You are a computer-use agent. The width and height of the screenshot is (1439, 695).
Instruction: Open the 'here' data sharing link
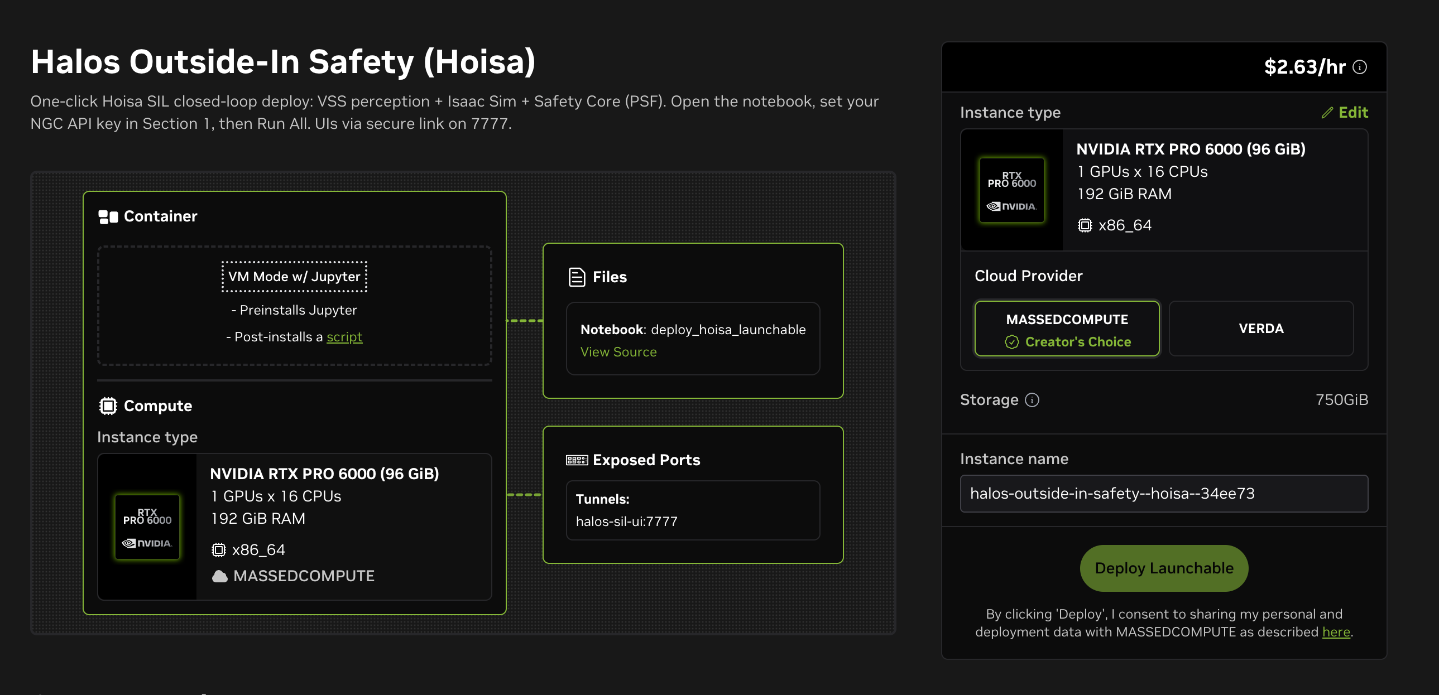coord(1336,632)
